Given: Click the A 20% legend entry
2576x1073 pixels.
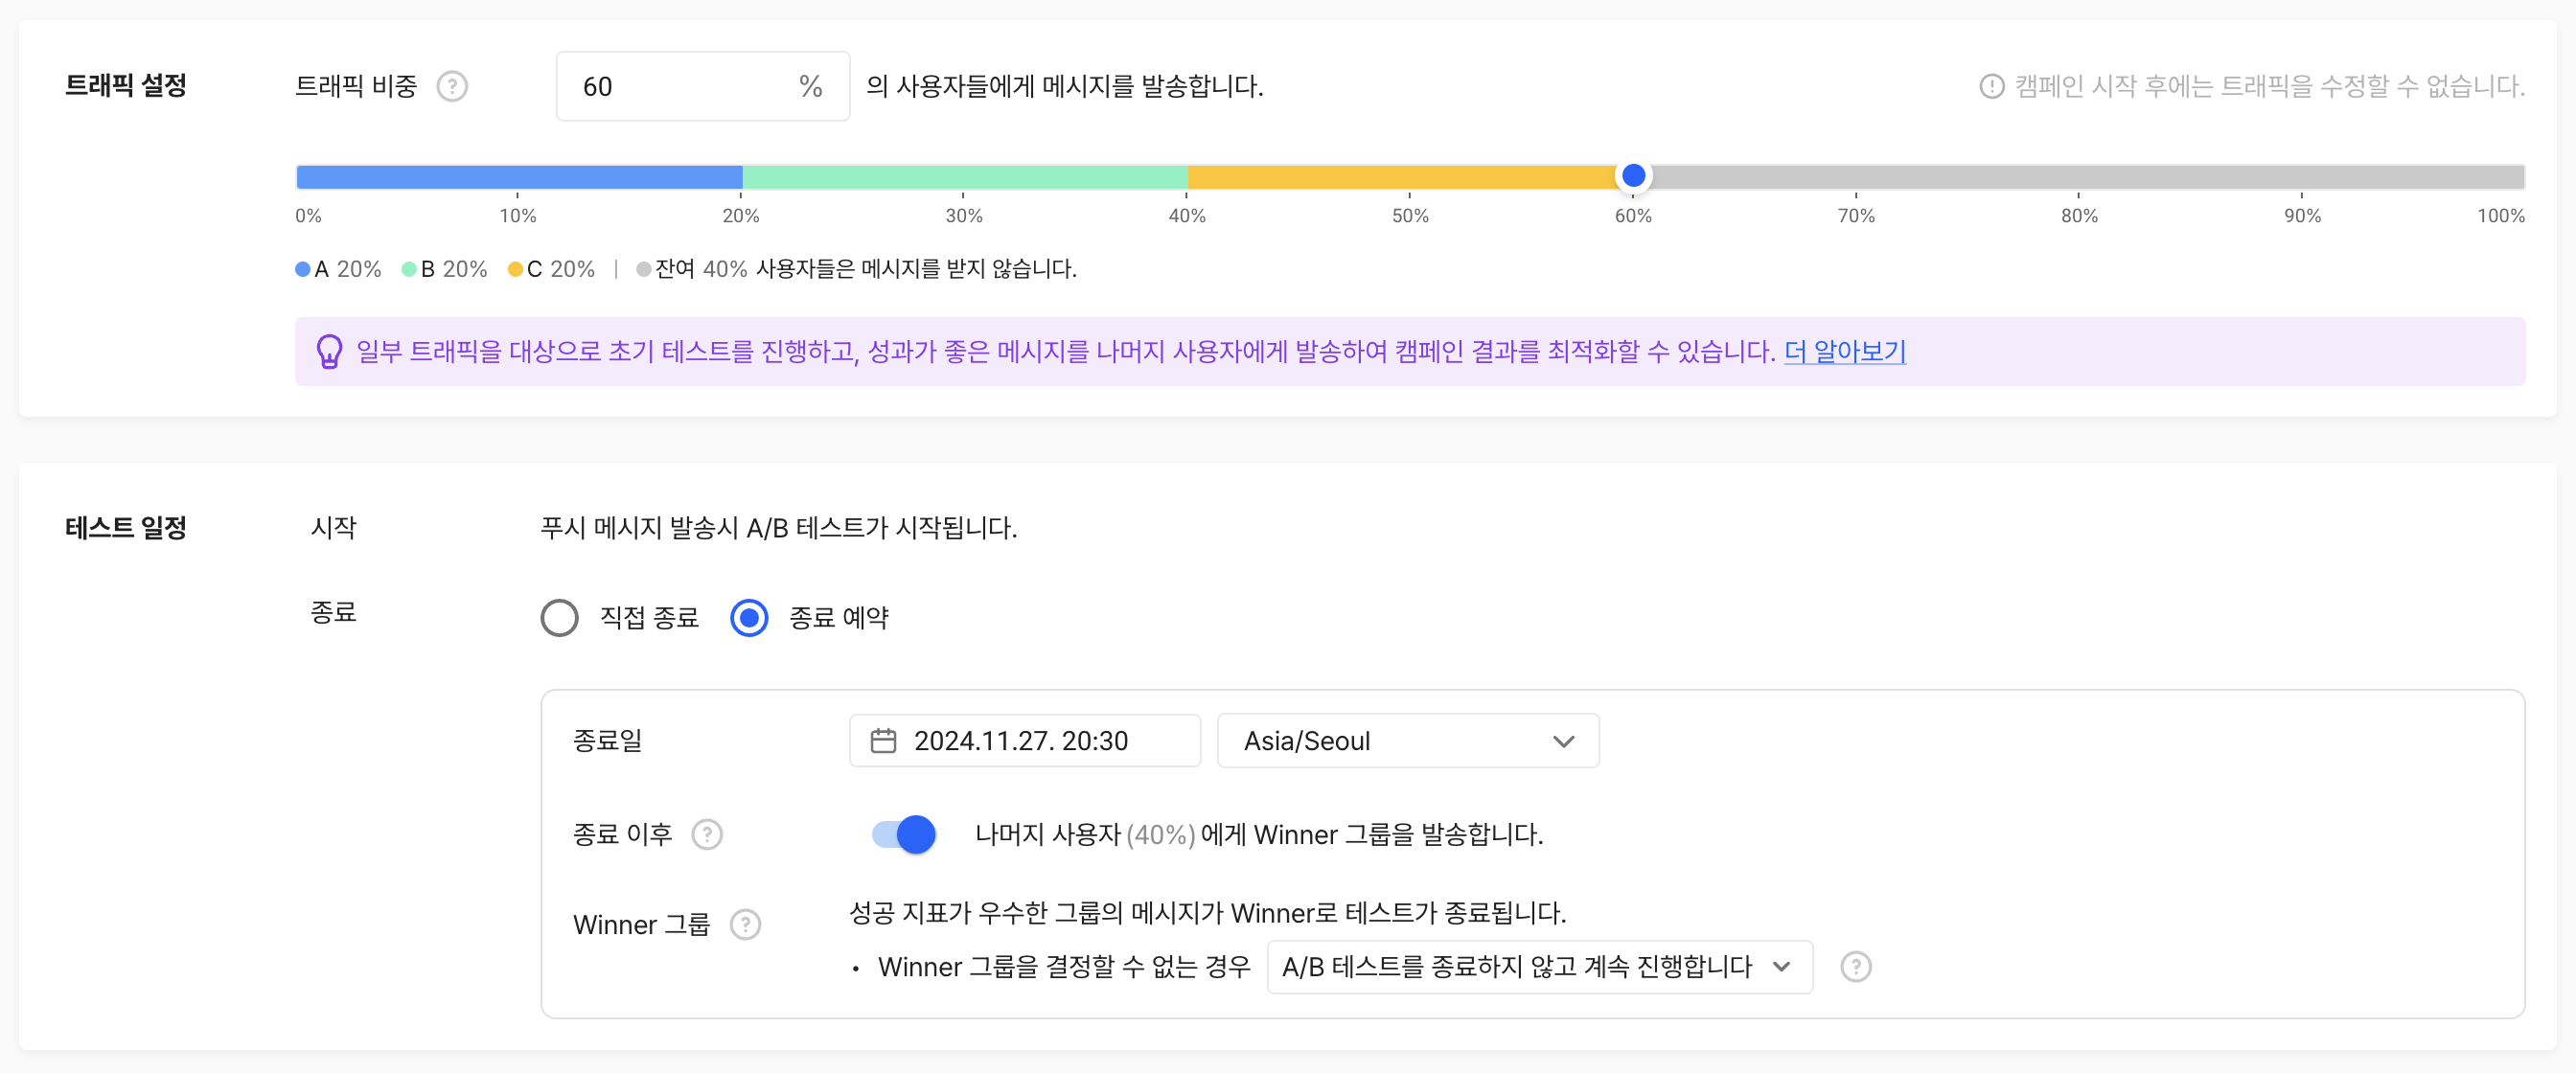Looking at the screenshot, I should coord(339,269).
